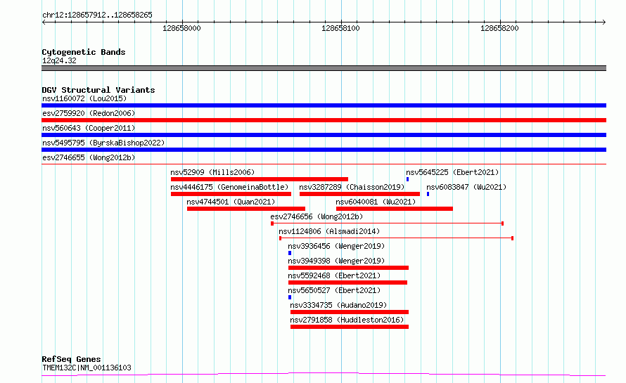The image size is (626, 383).
Task: Click the gray 12q24.32 cytogenetic band bar
Action: click(x=324, y=68)
